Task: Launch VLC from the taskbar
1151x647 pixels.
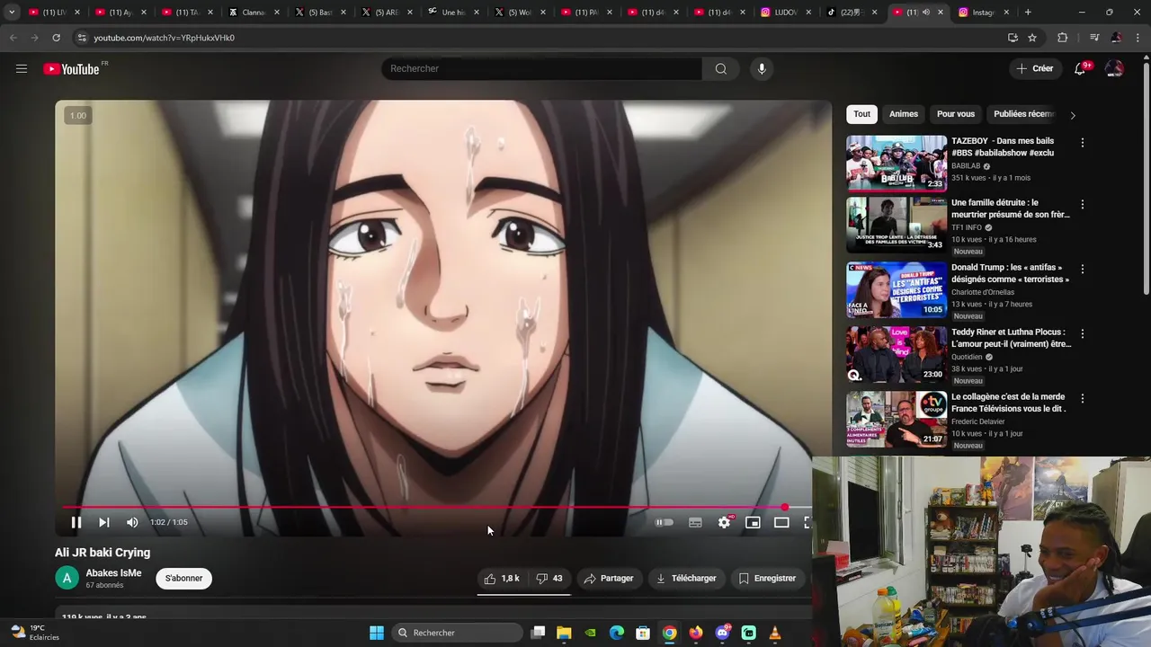Action: pos(775,633)
